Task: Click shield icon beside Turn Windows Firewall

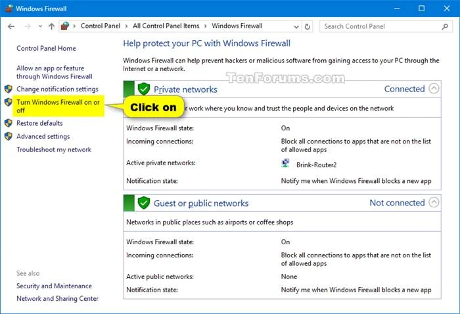Action: coord(8,102)
